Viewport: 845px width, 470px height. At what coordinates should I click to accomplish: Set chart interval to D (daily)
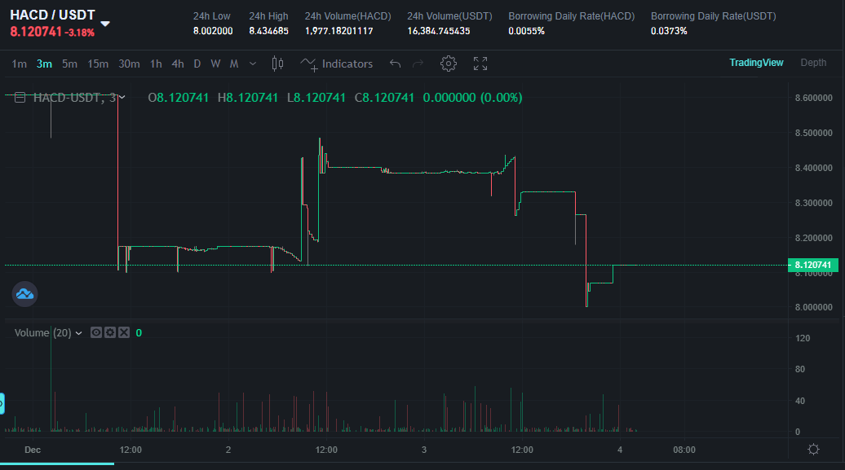(x=197, y=64)
